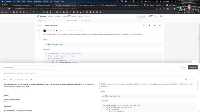Focus the tag your topic field
The width and height of the screenshot is (200, 112).
(x=100, y=73)
